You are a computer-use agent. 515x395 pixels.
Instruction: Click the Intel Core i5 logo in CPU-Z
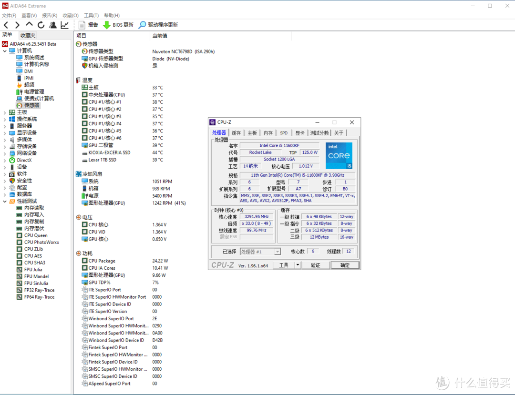pyautogui.click(x=339, y=155)
